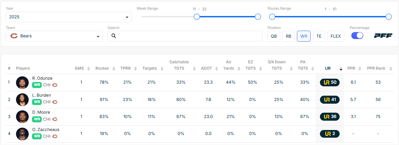This screenshot has height=145, width=399.
Task: Switch to the TE position tab
Action: coord(319,36)
